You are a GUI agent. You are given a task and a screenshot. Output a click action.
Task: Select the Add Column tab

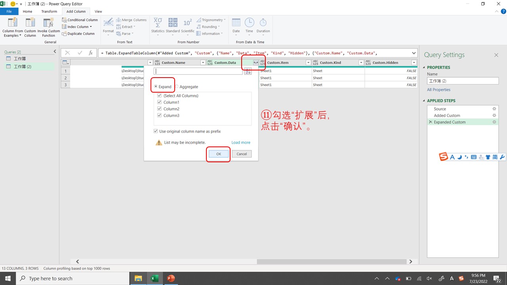[x=76, y=11]
